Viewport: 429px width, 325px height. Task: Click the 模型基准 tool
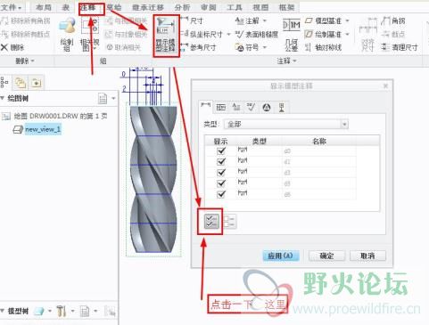[324, 20]
